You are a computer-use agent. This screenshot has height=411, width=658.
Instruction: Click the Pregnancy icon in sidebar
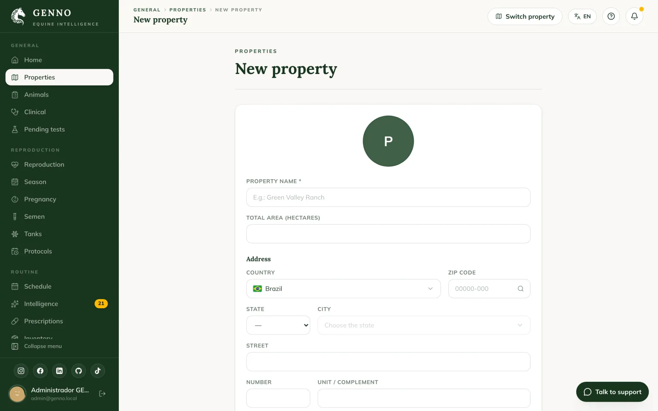pos(15,199)
